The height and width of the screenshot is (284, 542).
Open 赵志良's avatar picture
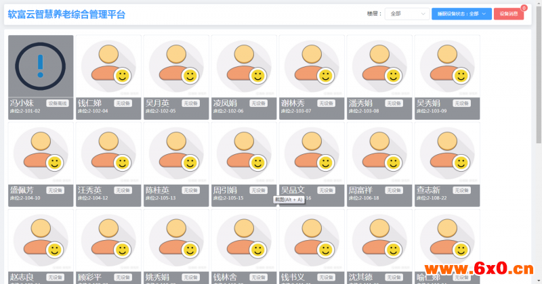[x=41, y=240]
